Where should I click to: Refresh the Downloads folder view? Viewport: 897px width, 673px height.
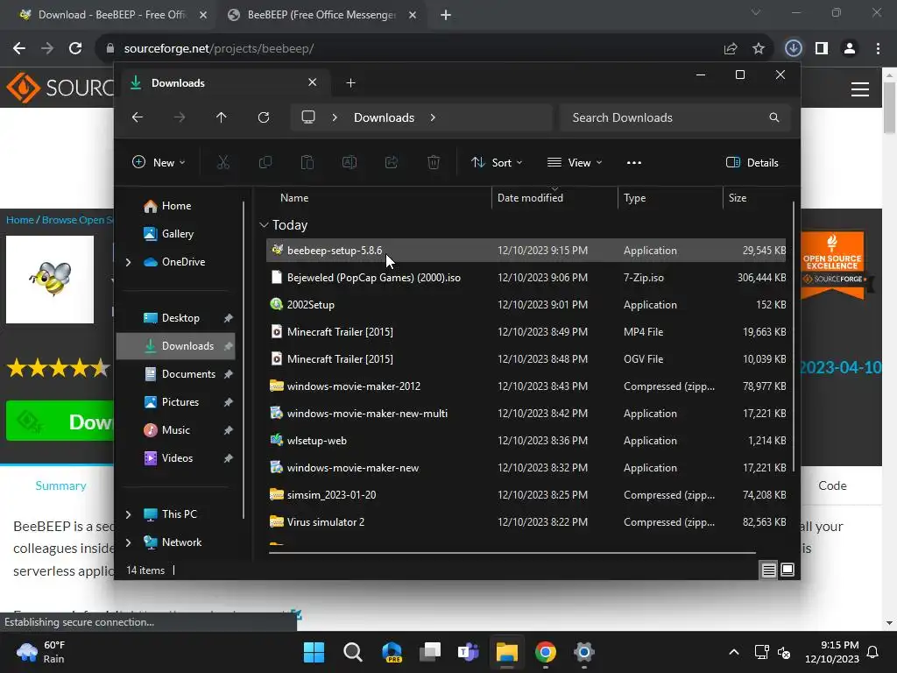point(264,117)
